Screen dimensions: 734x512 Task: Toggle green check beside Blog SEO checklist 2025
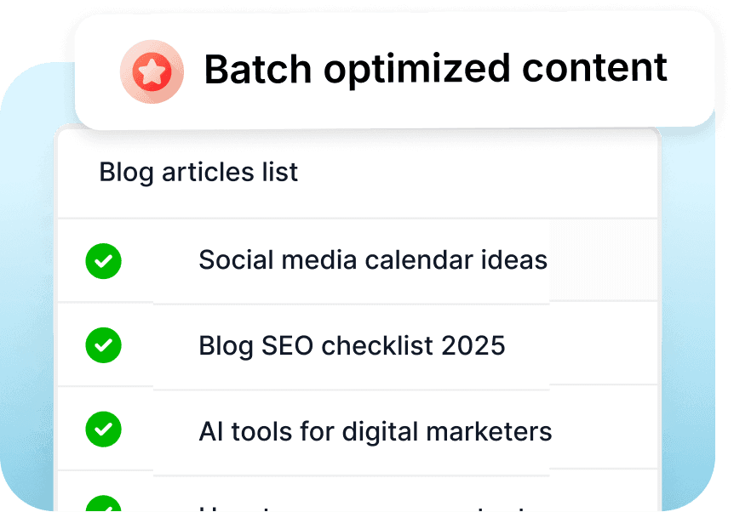103,345
